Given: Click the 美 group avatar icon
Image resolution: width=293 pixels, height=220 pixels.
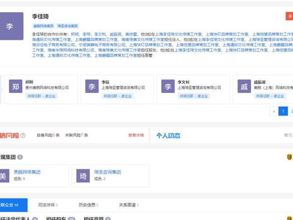Looking at the screenshot, I should [4, 176].
